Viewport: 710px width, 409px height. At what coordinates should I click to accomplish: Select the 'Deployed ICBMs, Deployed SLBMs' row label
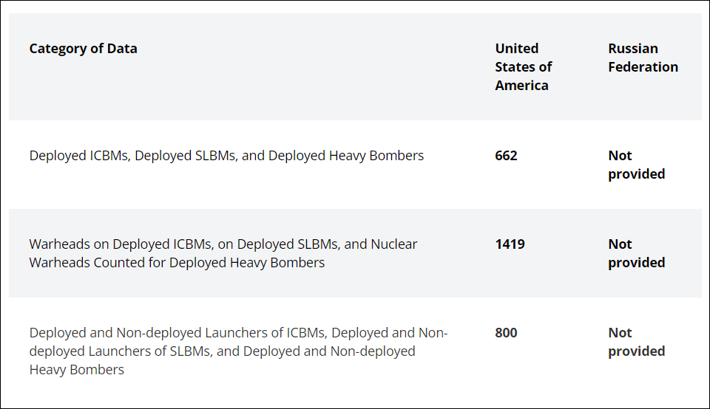point(226,156)
